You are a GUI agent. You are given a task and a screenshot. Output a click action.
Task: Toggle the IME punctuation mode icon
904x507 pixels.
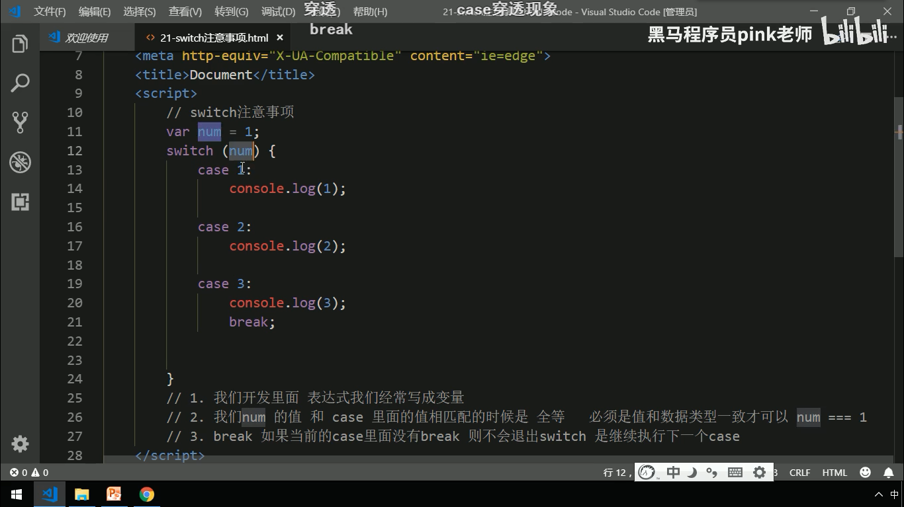click(x=711, y=472)
